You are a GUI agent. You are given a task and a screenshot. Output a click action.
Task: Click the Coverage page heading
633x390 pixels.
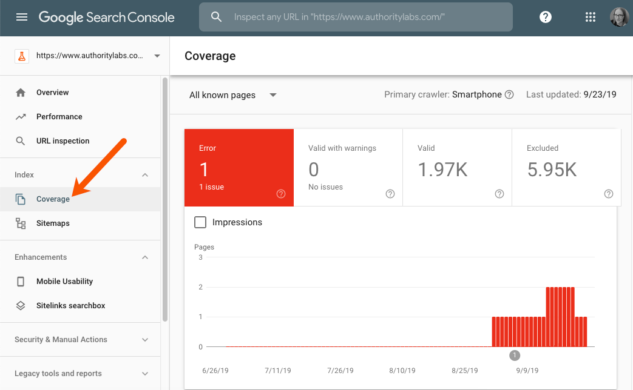click(210, 56)
